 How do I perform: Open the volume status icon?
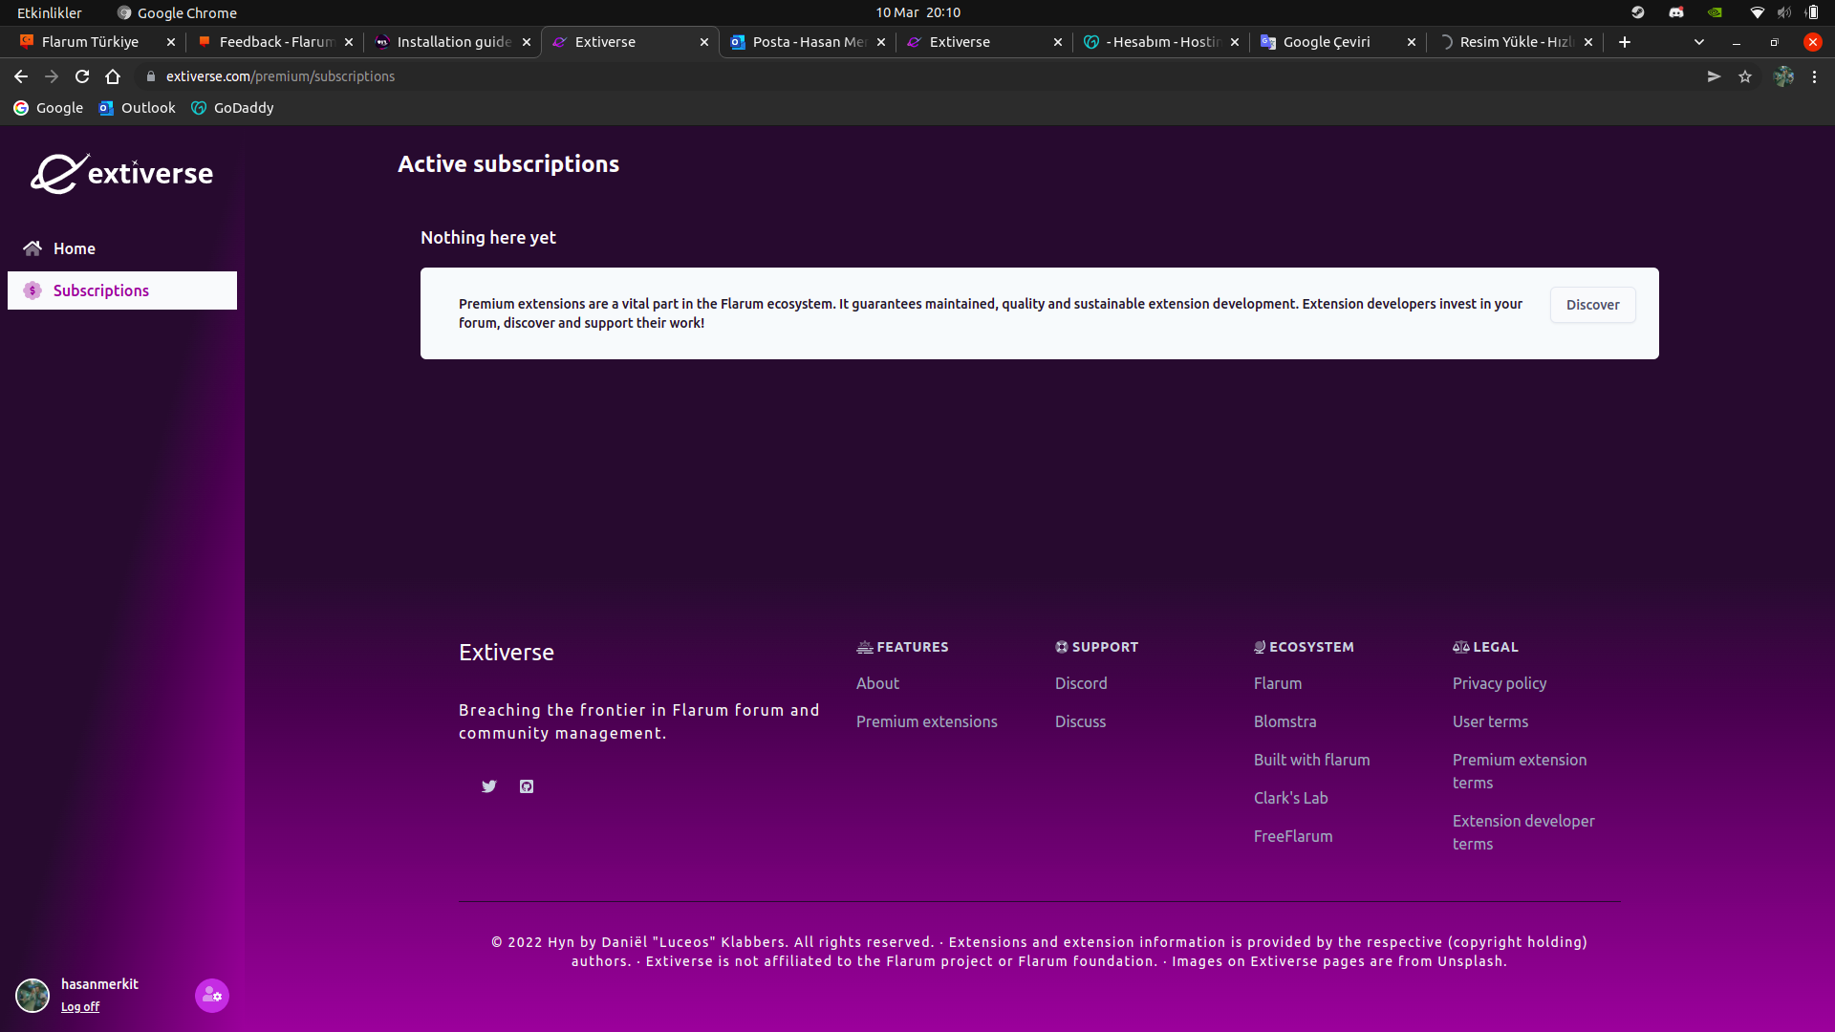(x=1784, y=12)
